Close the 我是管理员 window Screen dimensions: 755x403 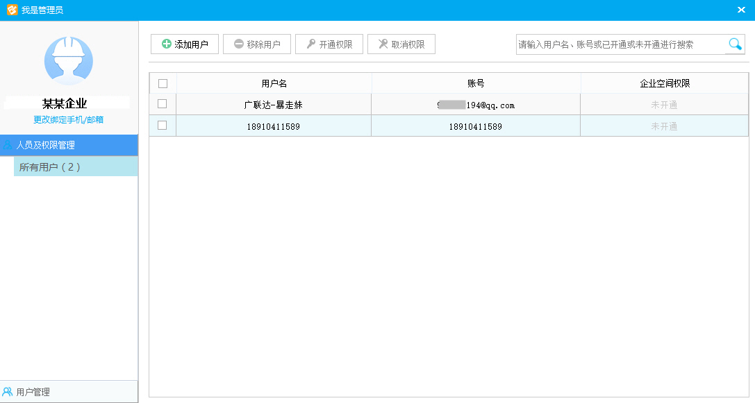(x=741, y=10)
